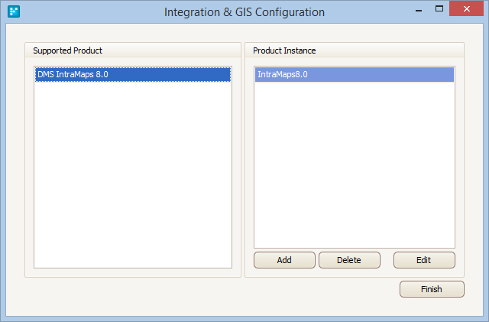Click the Integration & GIS Configuration title text
This screenshot has height=322, width=489.
(x=244, y=12)
